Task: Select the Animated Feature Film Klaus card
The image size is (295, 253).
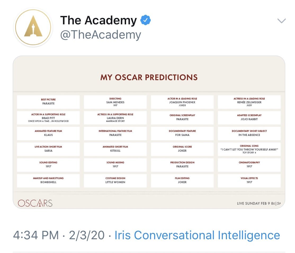Action: click(48, 133)
